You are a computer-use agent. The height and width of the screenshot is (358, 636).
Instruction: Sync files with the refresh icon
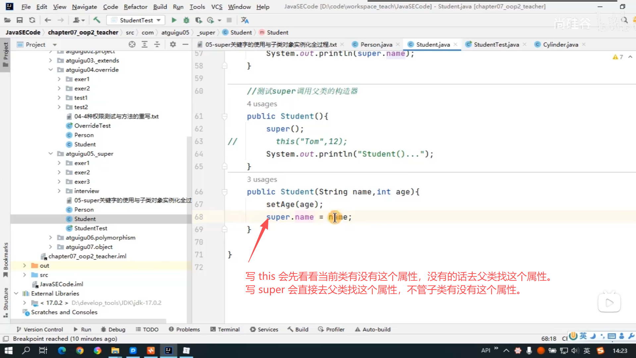pyautogui.click(x=32, y=20)
